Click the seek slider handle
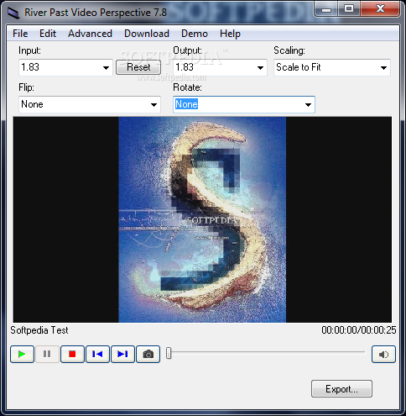406x416 pixels. pos(169,353)
